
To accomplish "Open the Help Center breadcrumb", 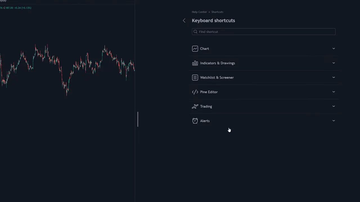I will (x=199, y=12).
